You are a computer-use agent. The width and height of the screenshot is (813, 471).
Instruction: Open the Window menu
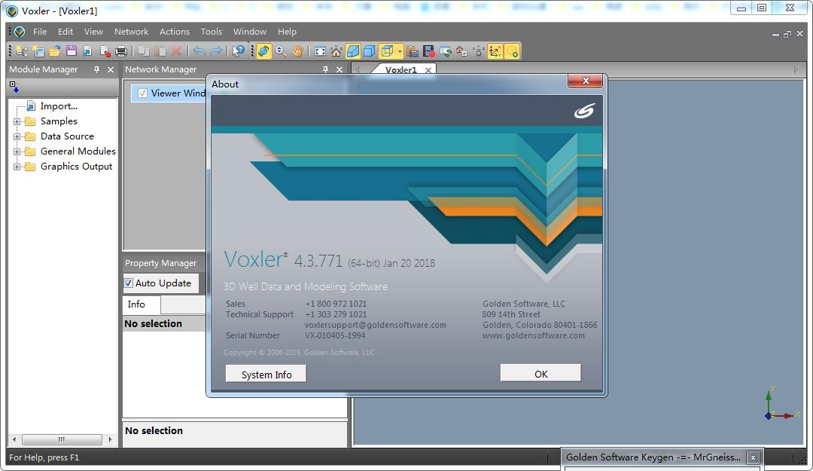point(250,32)
